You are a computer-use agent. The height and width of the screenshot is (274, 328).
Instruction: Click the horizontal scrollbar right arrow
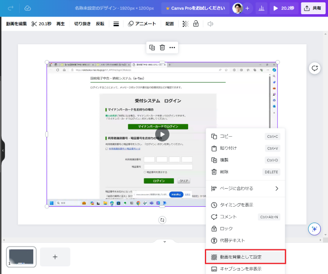[320, 240]
